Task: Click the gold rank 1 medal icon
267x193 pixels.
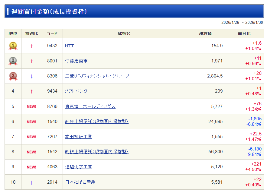Action: tap(13, 46)
